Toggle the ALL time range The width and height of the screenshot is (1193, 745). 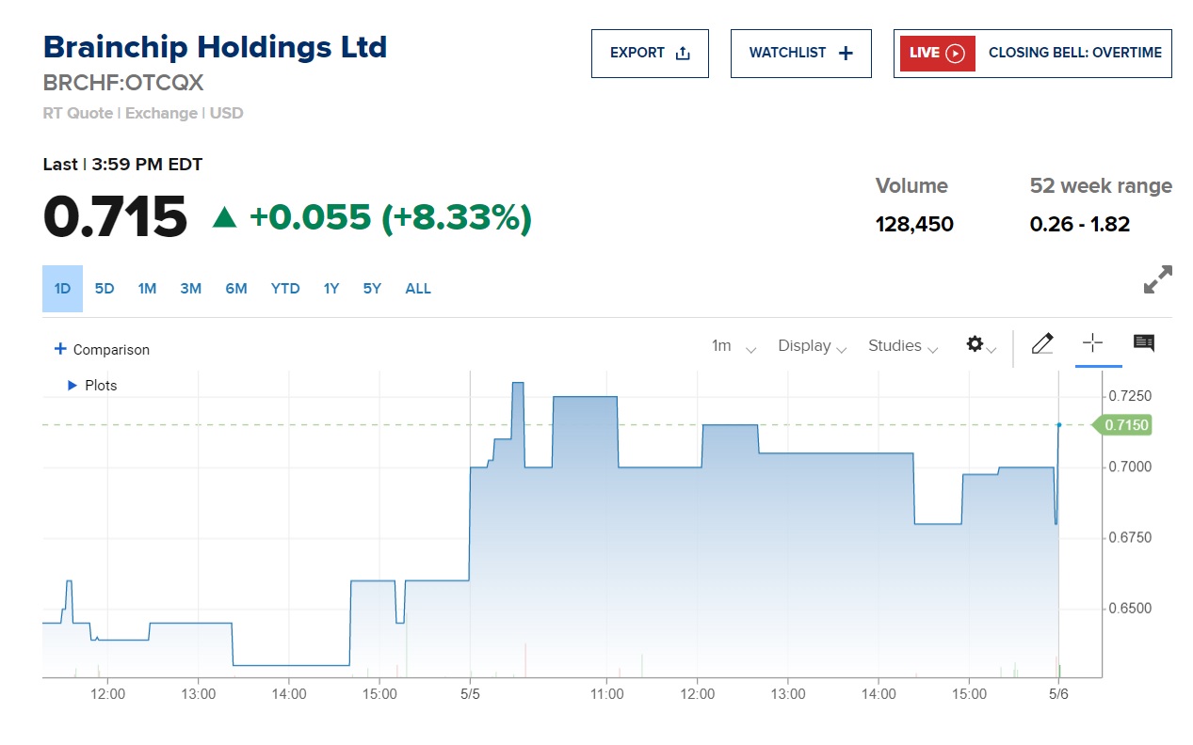pos(418,289)
